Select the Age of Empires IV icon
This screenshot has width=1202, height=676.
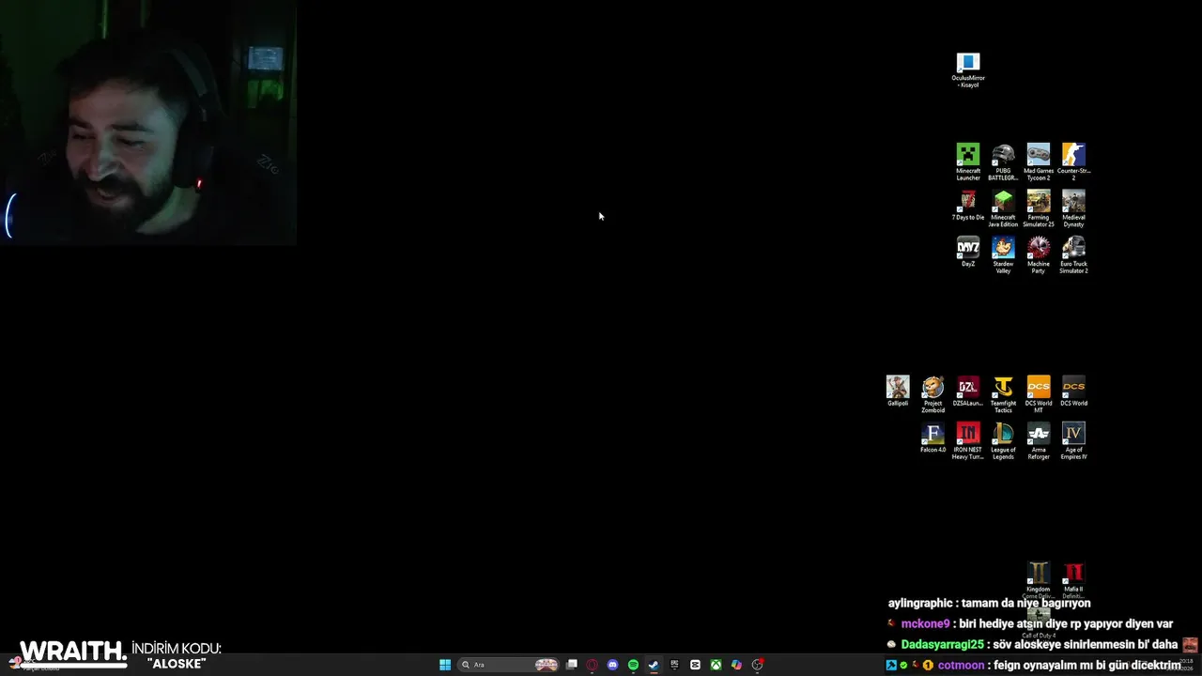click(1073, 441)
